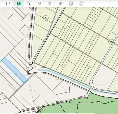Choose the distance measure ruler tool
The image size is (118, 114).
[x=29, y=4]
